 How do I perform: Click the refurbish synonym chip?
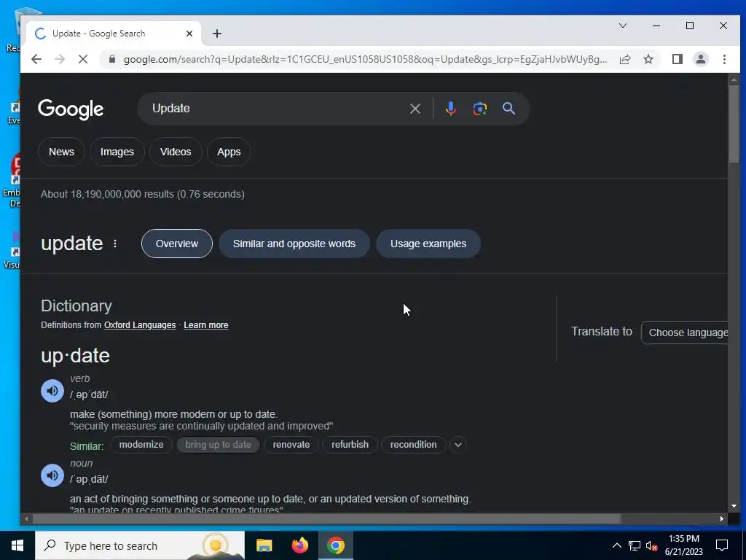(350, 445)
